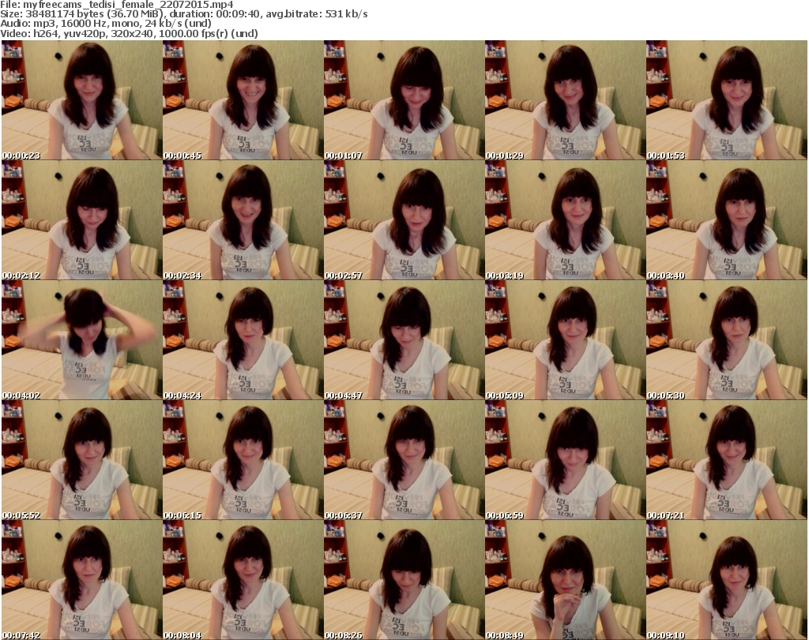Choose the 00:06:15 frame
This screenshot has width=809, height=640.
[243, 460]
